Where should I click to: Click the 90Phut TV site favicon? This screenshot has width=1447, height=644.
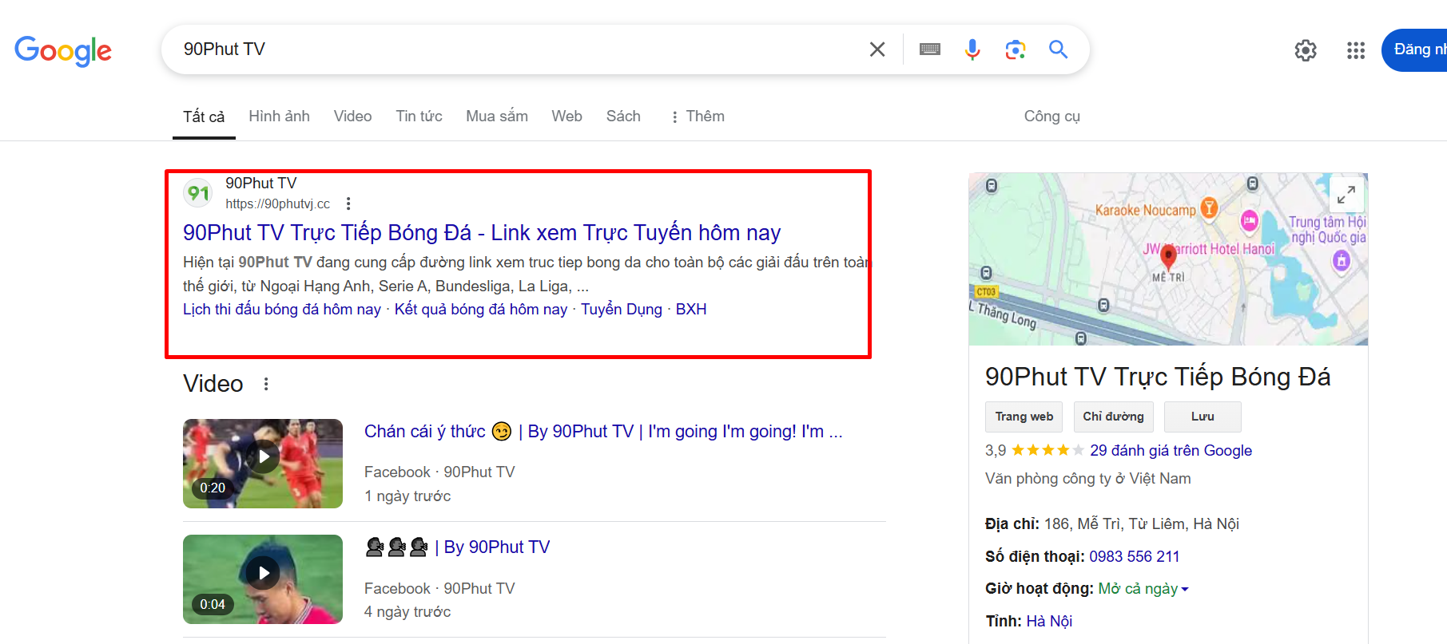198,192
